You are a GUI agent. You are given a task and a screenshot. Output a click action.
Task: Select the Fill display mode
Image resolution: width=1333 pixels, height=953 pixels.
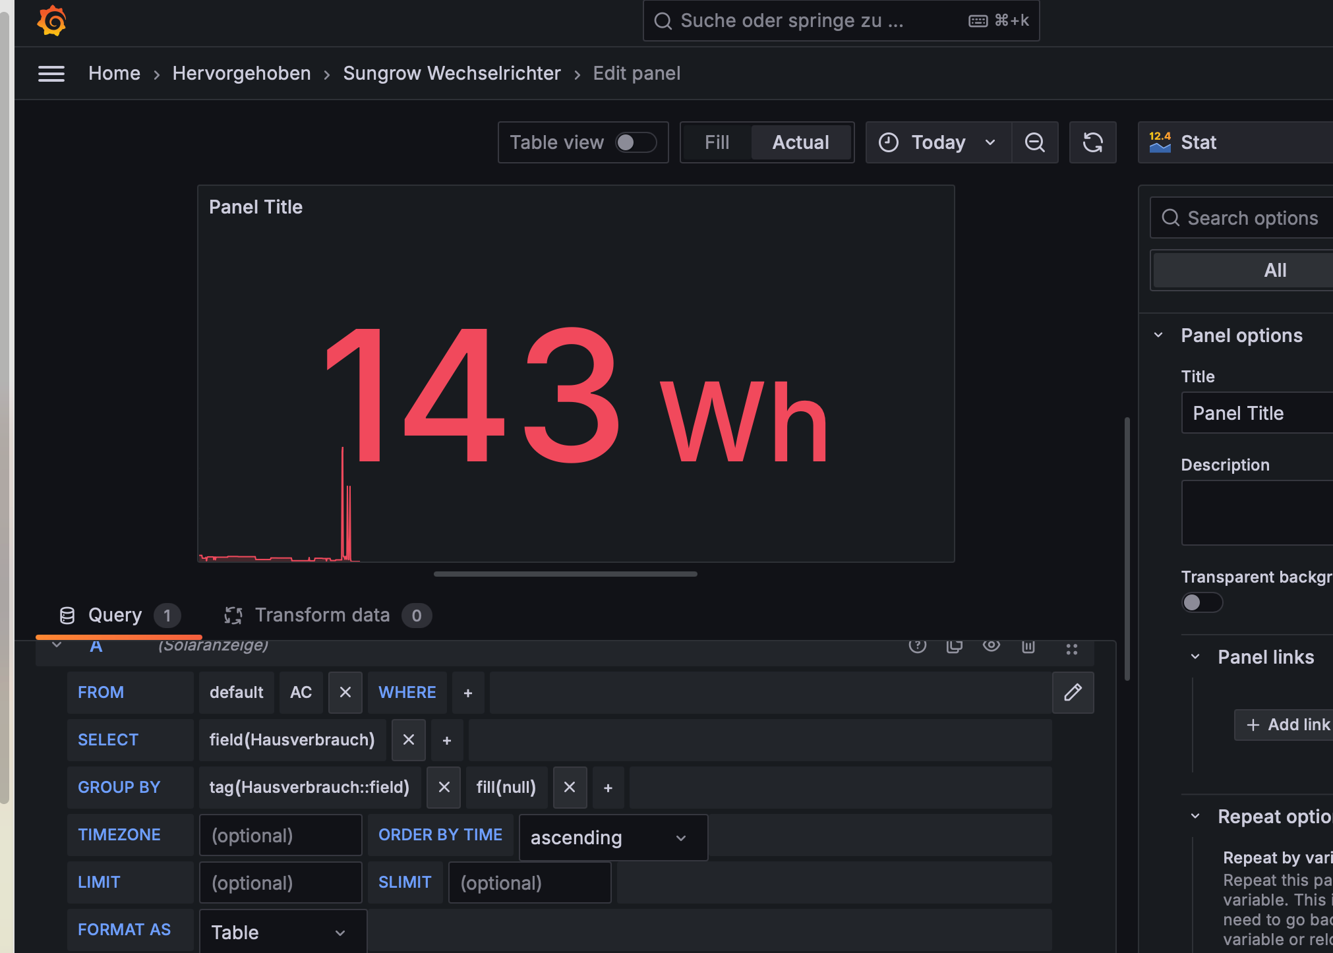pos(717,142)
